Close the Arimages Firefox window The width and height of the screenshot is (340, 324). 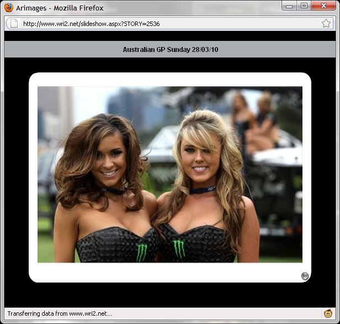click(x=323, y=6)
